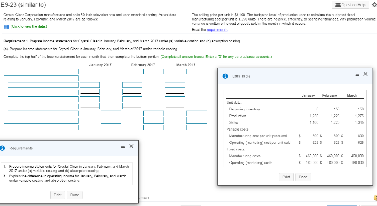Click the 'Data Table' dialog title
This screenshot has height=206, width=377.
(241, 76)
